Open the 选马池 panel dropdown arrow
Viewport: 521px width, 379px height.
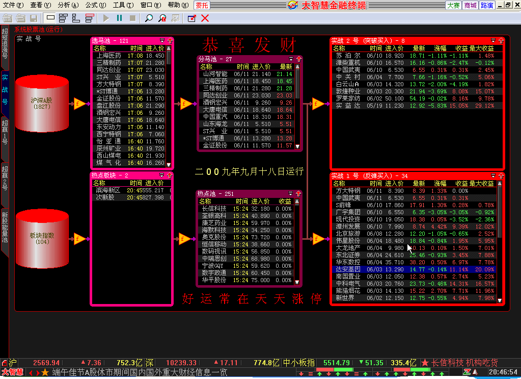click(162, 41)
